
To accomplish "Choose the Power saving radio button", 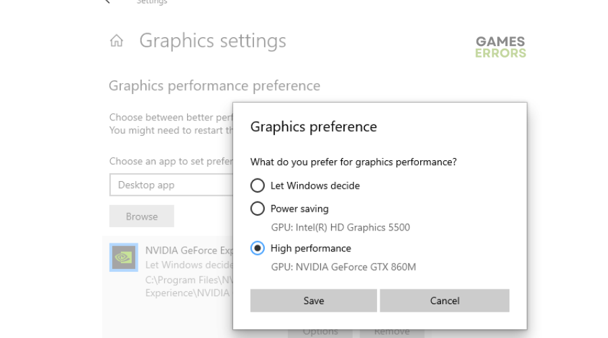I will pyautogui.click(x=257, y=209).
